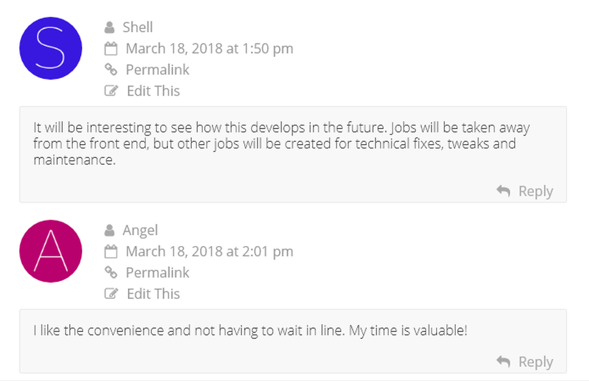Click chain link icon in Shell's comment
The image size is (589, 381).
[111, 70]
